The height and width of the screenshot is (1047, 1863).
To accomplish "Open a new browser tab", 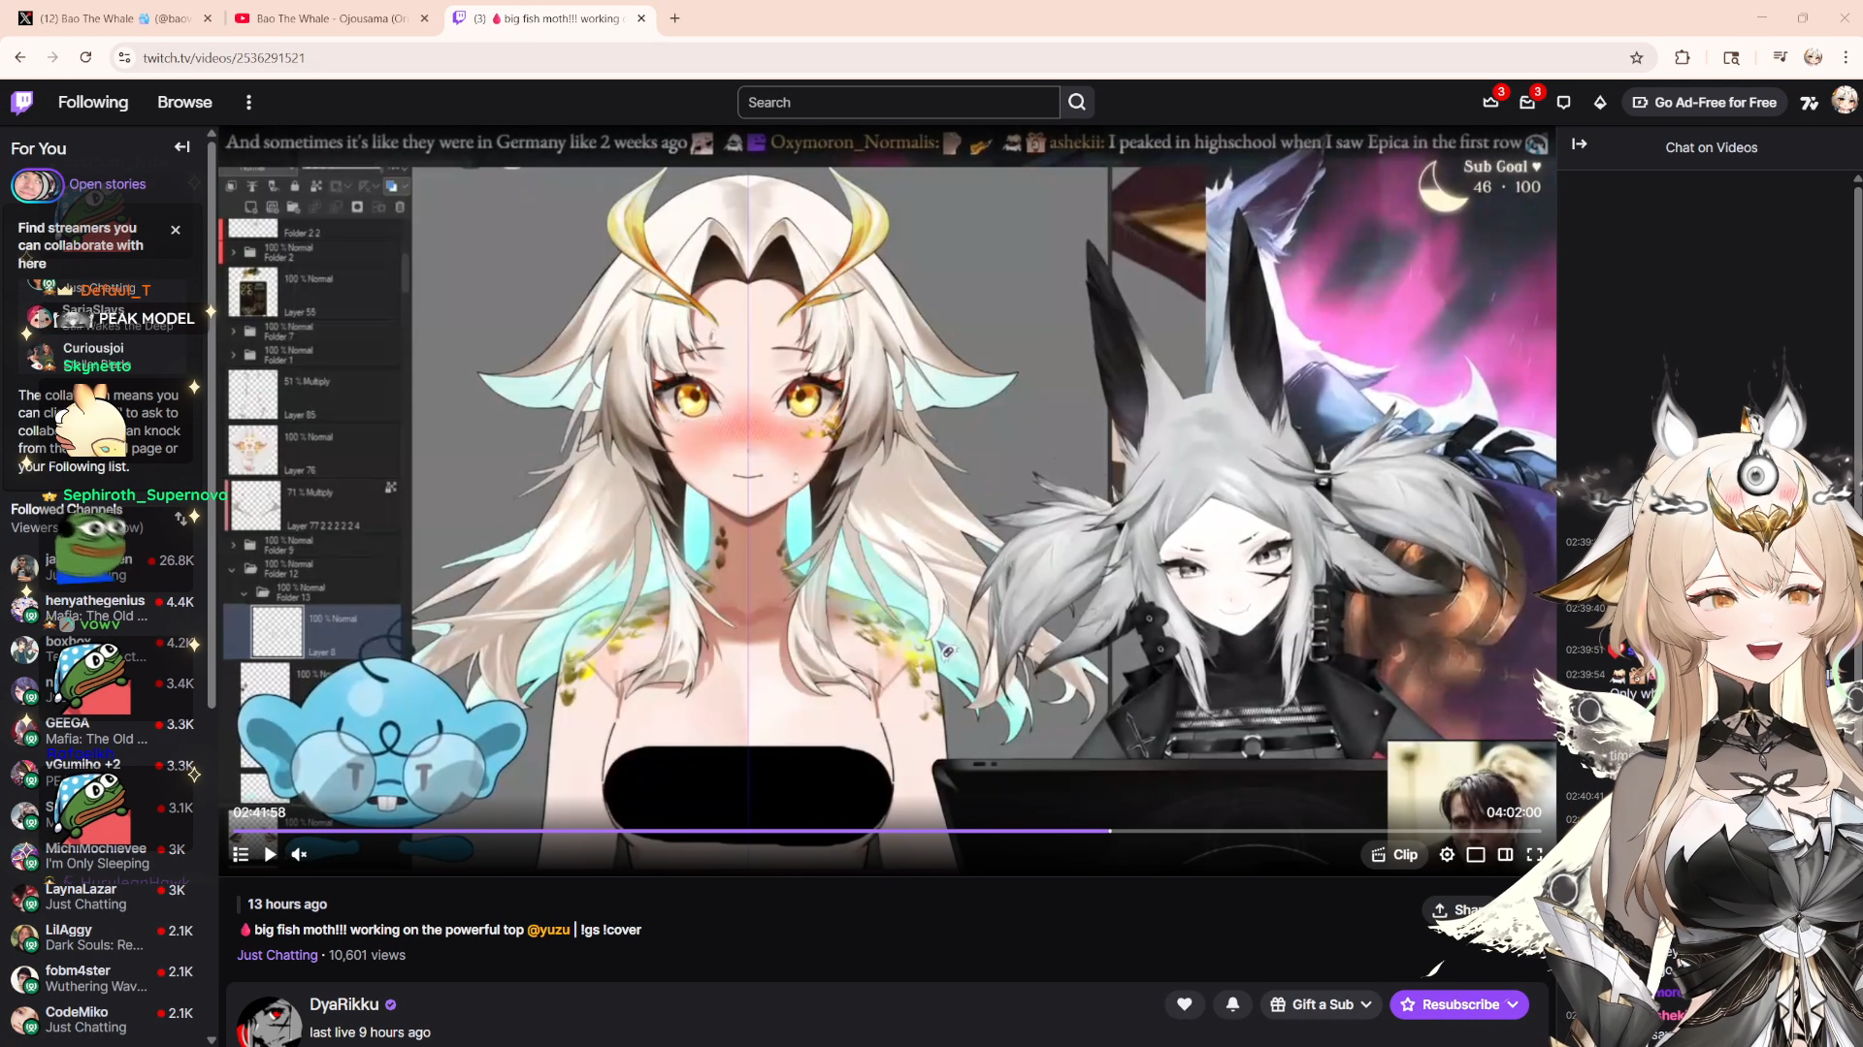I will (x=675, y=18).
